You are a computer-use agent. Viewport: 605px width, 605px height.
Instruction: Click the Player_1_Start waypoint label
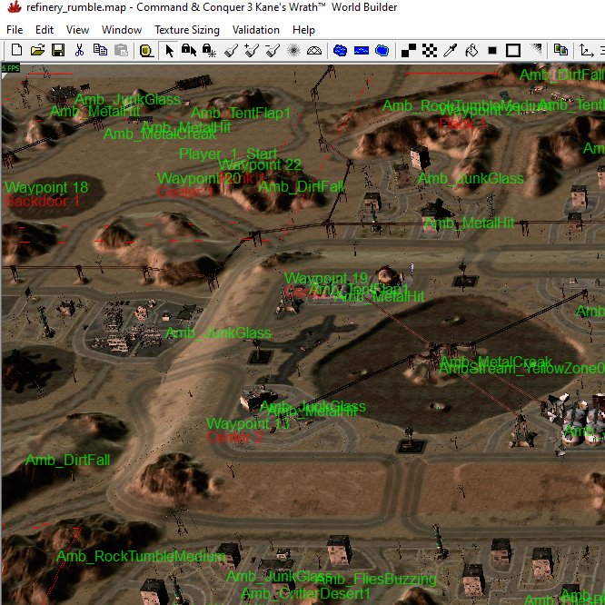(x=228, y=154)
